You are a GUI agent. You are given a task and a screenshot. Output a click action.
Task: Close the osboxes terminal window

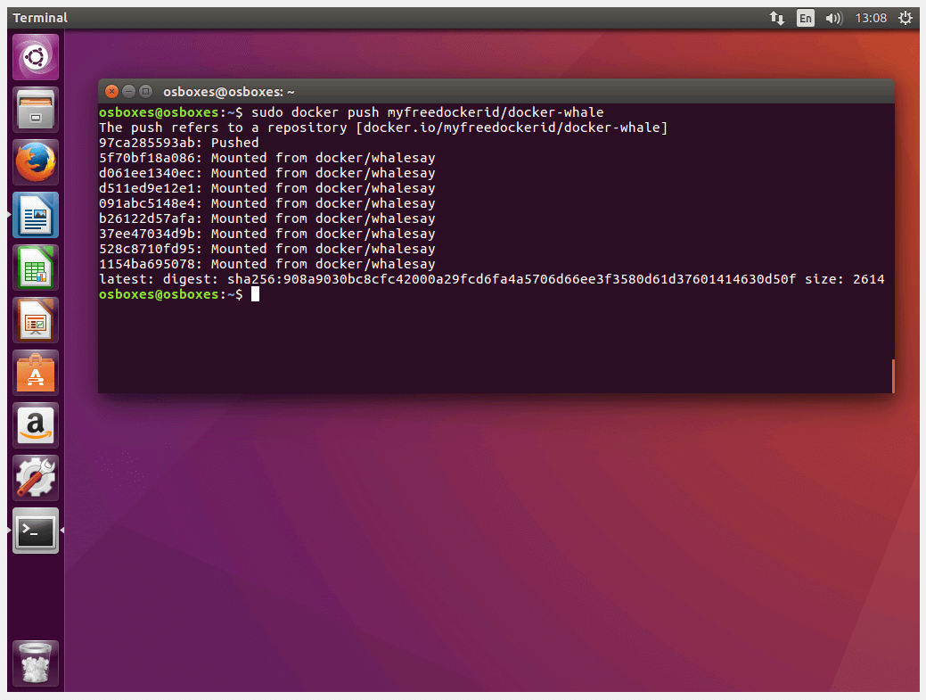pyautogui.click(x=111, y=91)
